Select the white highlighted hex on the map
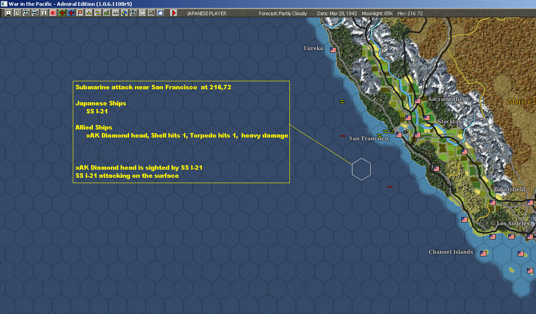The image size is (536, 314). tap(361, 169)
